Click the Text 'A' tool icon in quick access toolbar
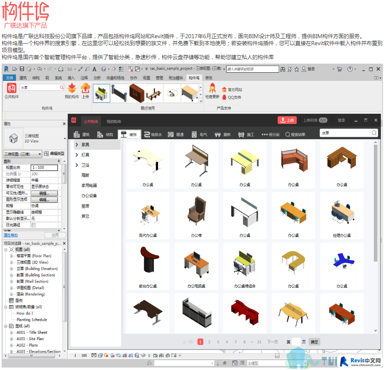 coord(94,69)
